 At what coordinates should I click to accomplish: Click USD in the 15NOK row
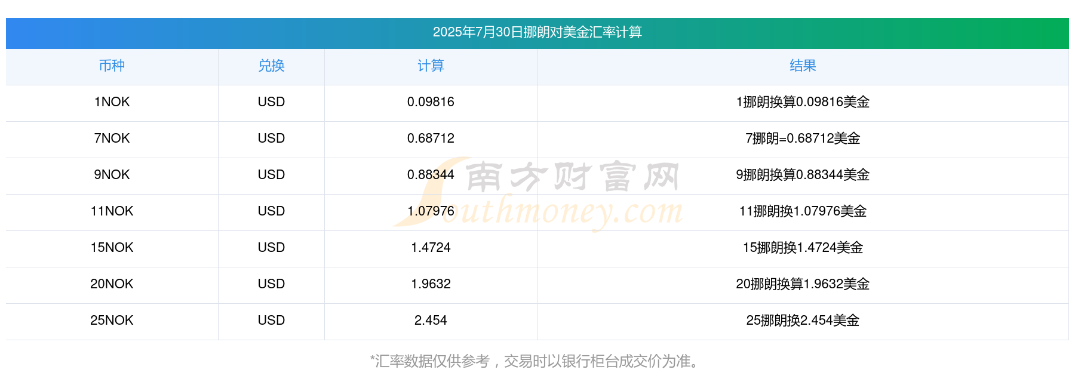(271, 248)
